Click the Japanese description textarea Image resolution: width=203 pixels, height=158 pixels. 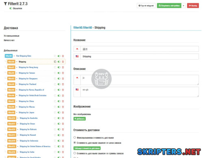(140, 80)
